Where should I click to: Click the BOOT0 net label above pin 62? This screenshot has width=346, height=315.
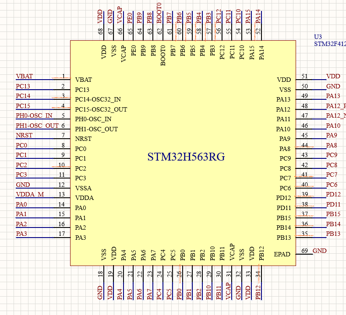[x=159, y=13]
